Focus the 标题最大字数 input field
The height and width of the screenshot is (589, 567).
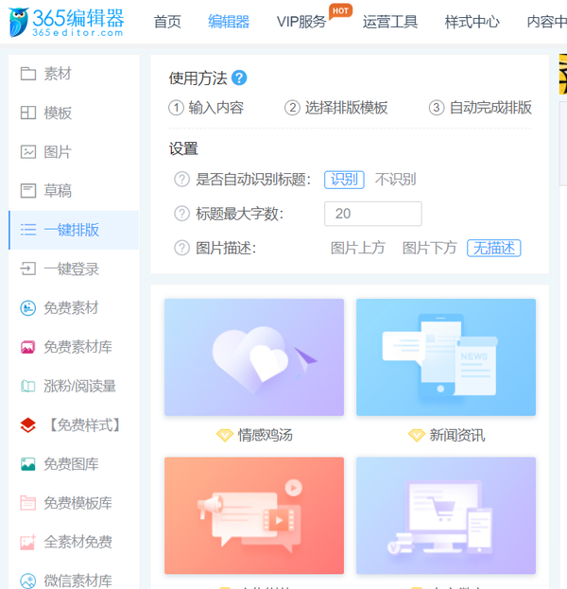point(373,214)
